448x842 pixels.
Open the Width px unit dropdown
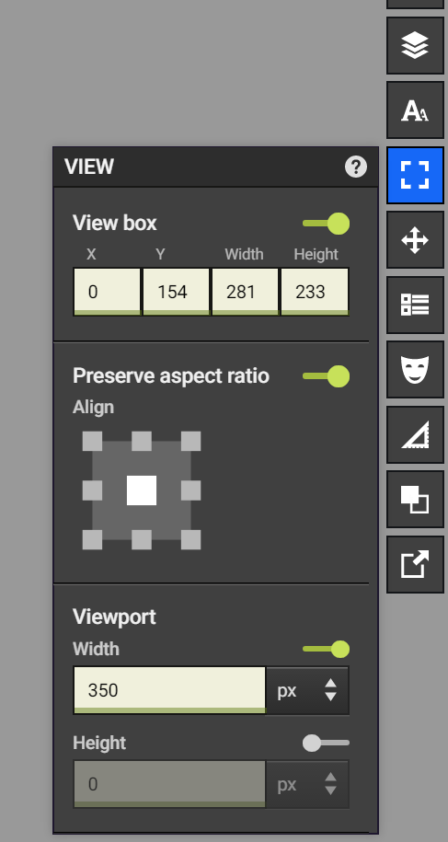[x=307, y=690]
